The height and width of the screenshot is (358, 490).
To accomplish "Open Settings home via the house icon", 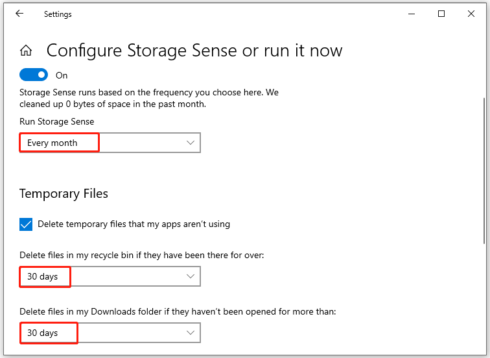I will [26, 51].
